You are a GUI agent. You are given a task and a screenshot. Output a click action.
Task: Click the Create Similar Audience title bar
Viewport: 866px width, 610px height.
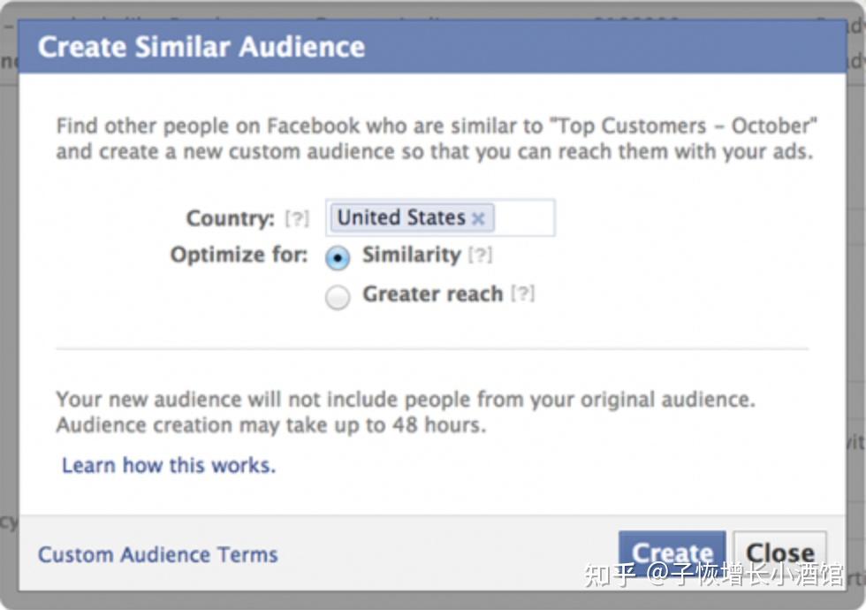(432, 47)
